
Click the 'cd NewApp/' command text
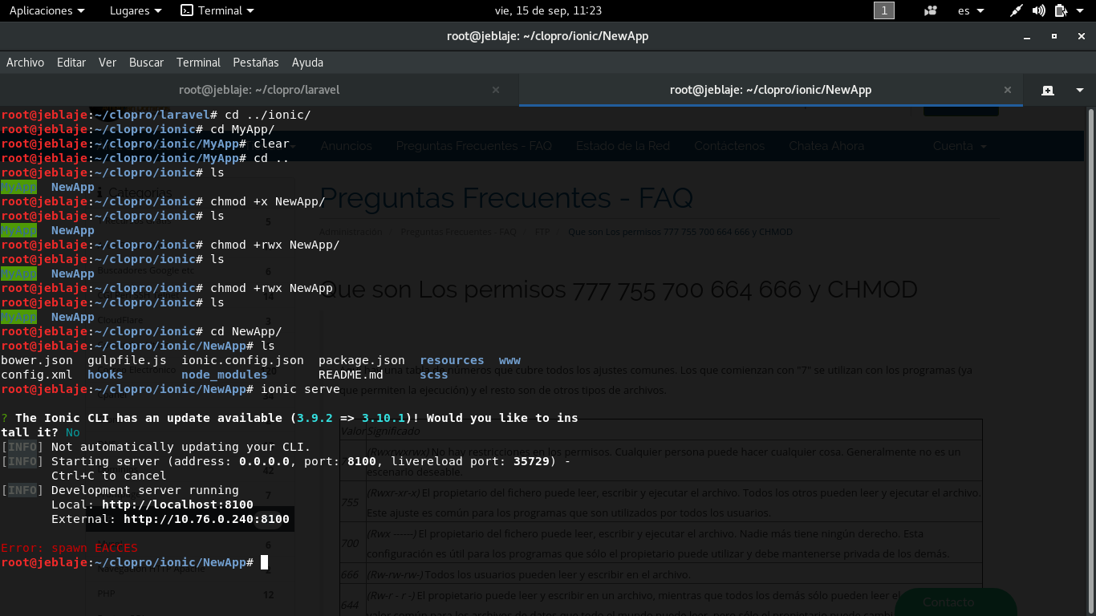(x=246, y=331)
